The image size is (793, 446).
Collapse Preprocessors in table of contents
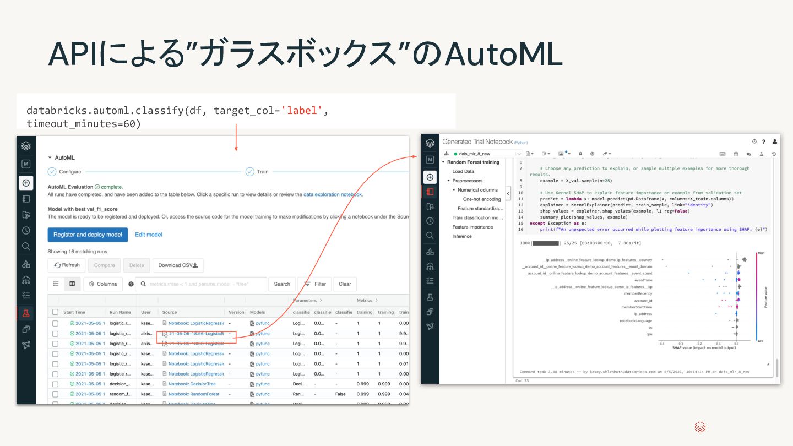click(449, 181)
